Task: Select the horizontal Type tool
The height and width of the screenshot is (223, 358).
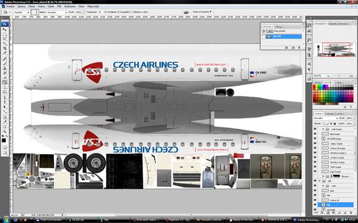Action: 5,102
